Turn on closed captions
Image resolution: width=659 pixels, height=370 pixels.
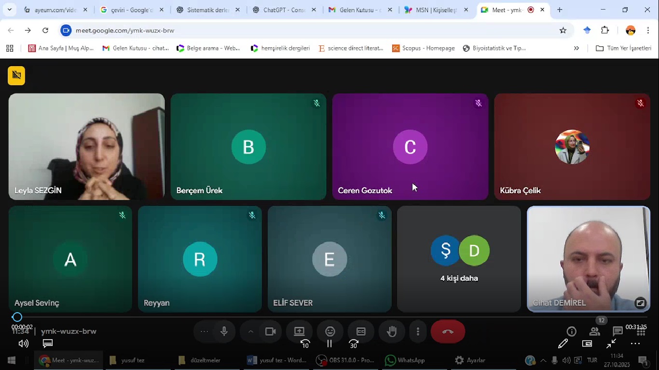[x=361, y=331]
